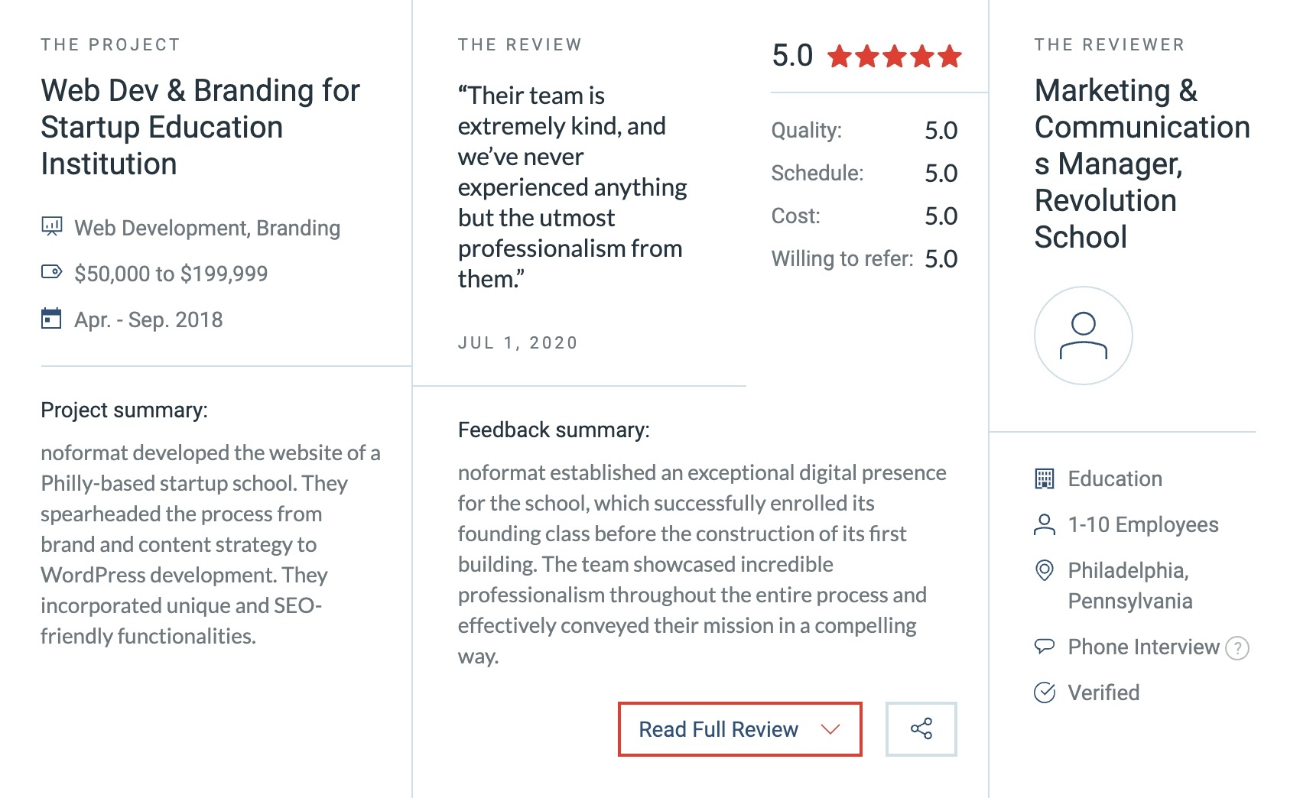
Task: Click the chevron arrow in Read Full Review
Action: click(830, 729)
